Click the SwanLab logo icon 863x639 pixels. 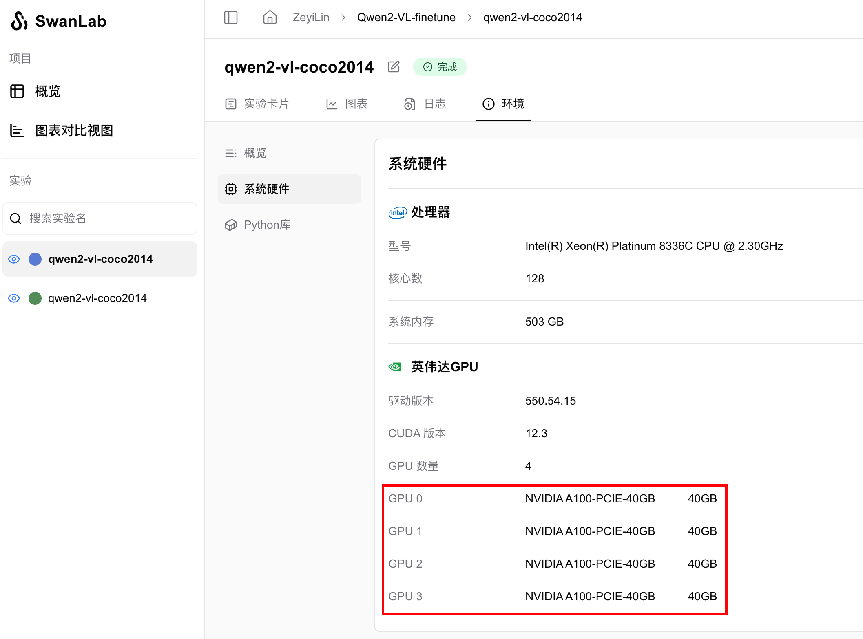coord(19,21)
